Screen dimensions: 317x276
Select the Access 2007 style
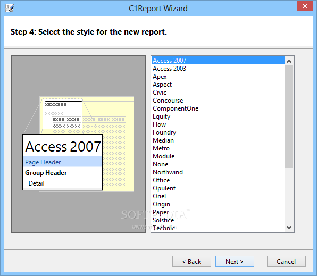218,61
